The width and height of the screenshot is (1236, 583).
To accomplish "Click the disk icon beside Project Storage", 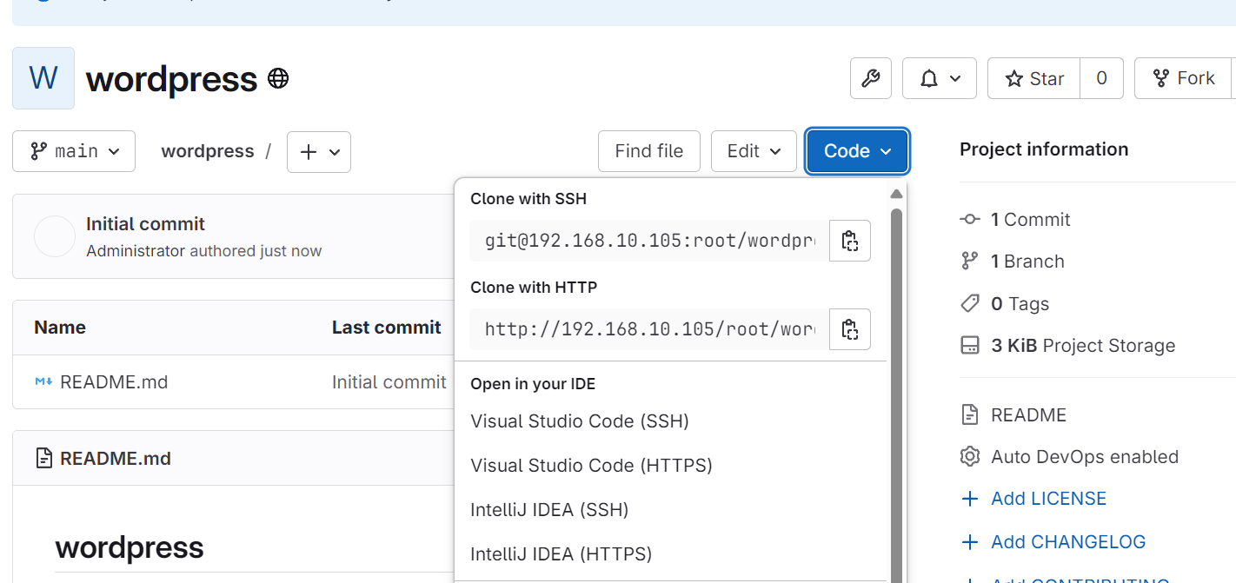I will [970, 346].
